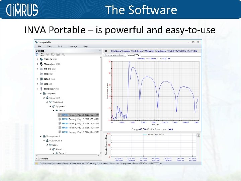Click the 3I Indicator device icon
241x181 pixels.
coord(41,89)
